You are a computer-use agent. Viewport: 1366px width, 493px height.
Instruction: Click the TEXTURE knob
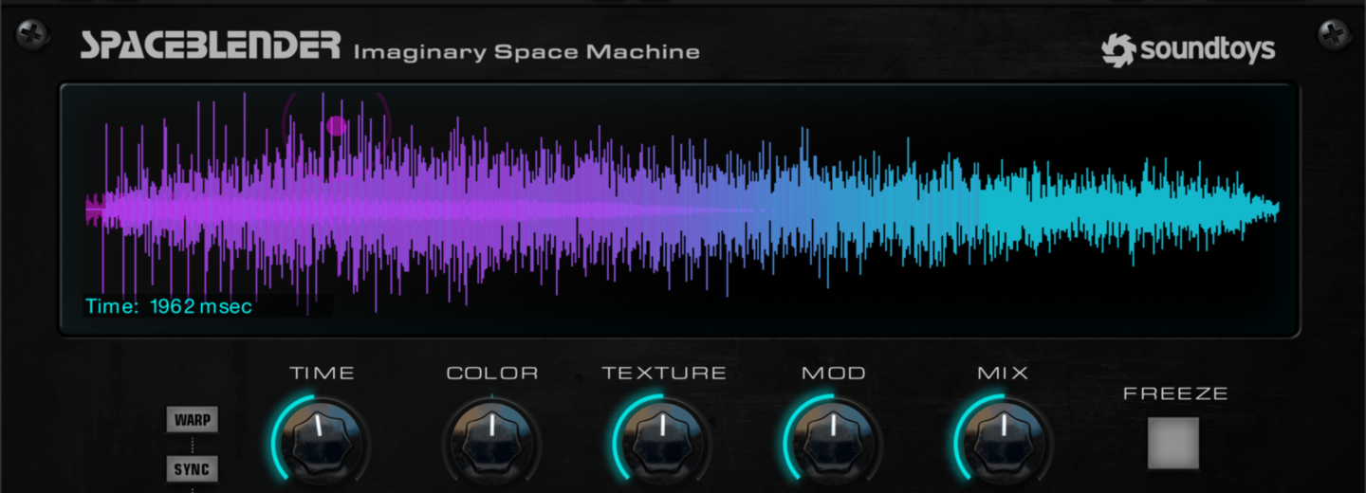[662, 443]
